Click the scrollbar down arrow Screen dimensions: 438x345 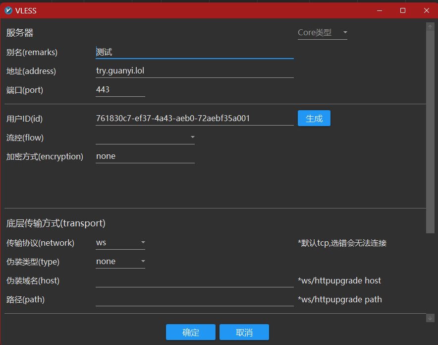click(x=430, y=318)
